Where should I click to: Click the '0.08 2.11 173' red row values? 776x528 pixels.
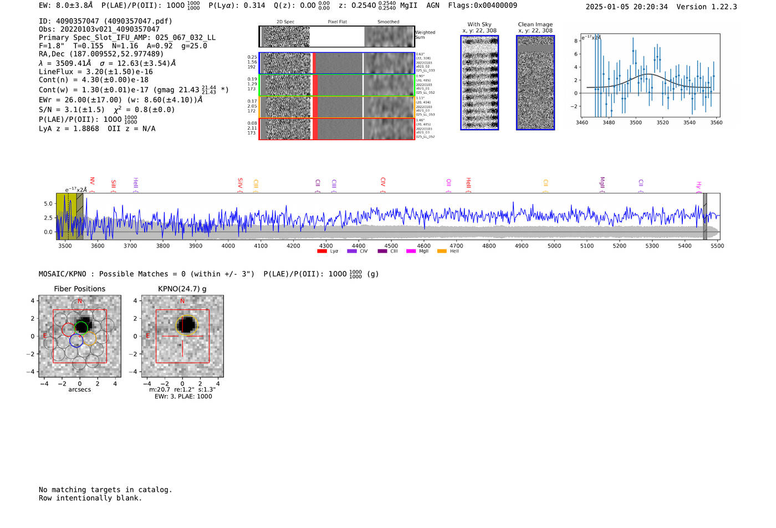pos(252,128)
